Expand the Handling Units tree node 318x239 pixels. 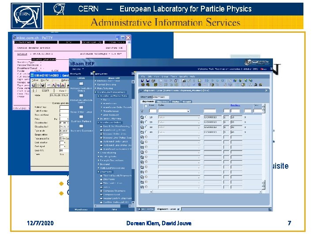pyautogui.click(x=98, y=157)
